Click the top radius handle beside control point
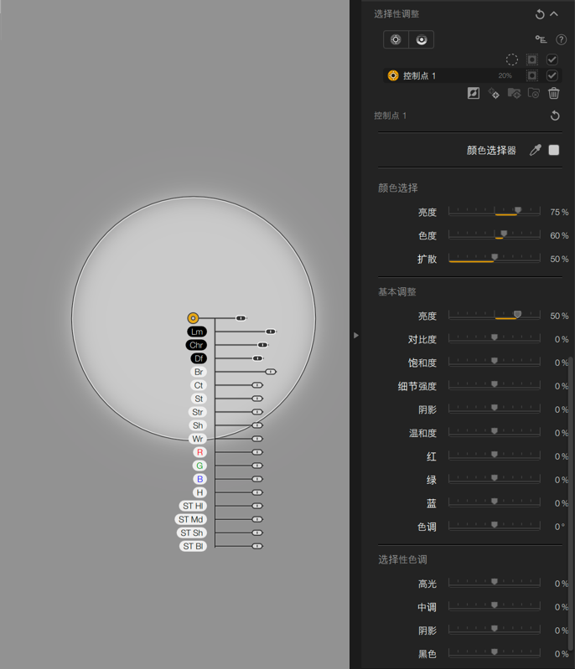Image resolution: width=575 pixels, height=669 pixels. coord(241,318)
